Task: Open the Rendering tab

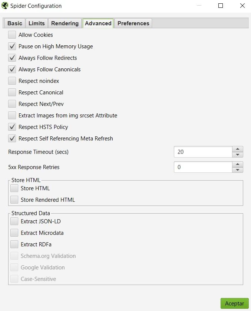Action: pyautogui.click(x=65, y=23)
